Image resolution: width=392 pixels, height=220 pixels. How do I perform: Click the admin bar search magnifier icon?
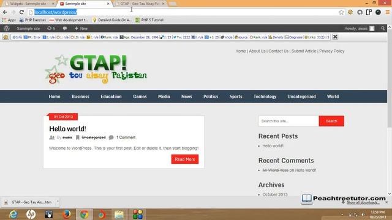click(383, 29)
